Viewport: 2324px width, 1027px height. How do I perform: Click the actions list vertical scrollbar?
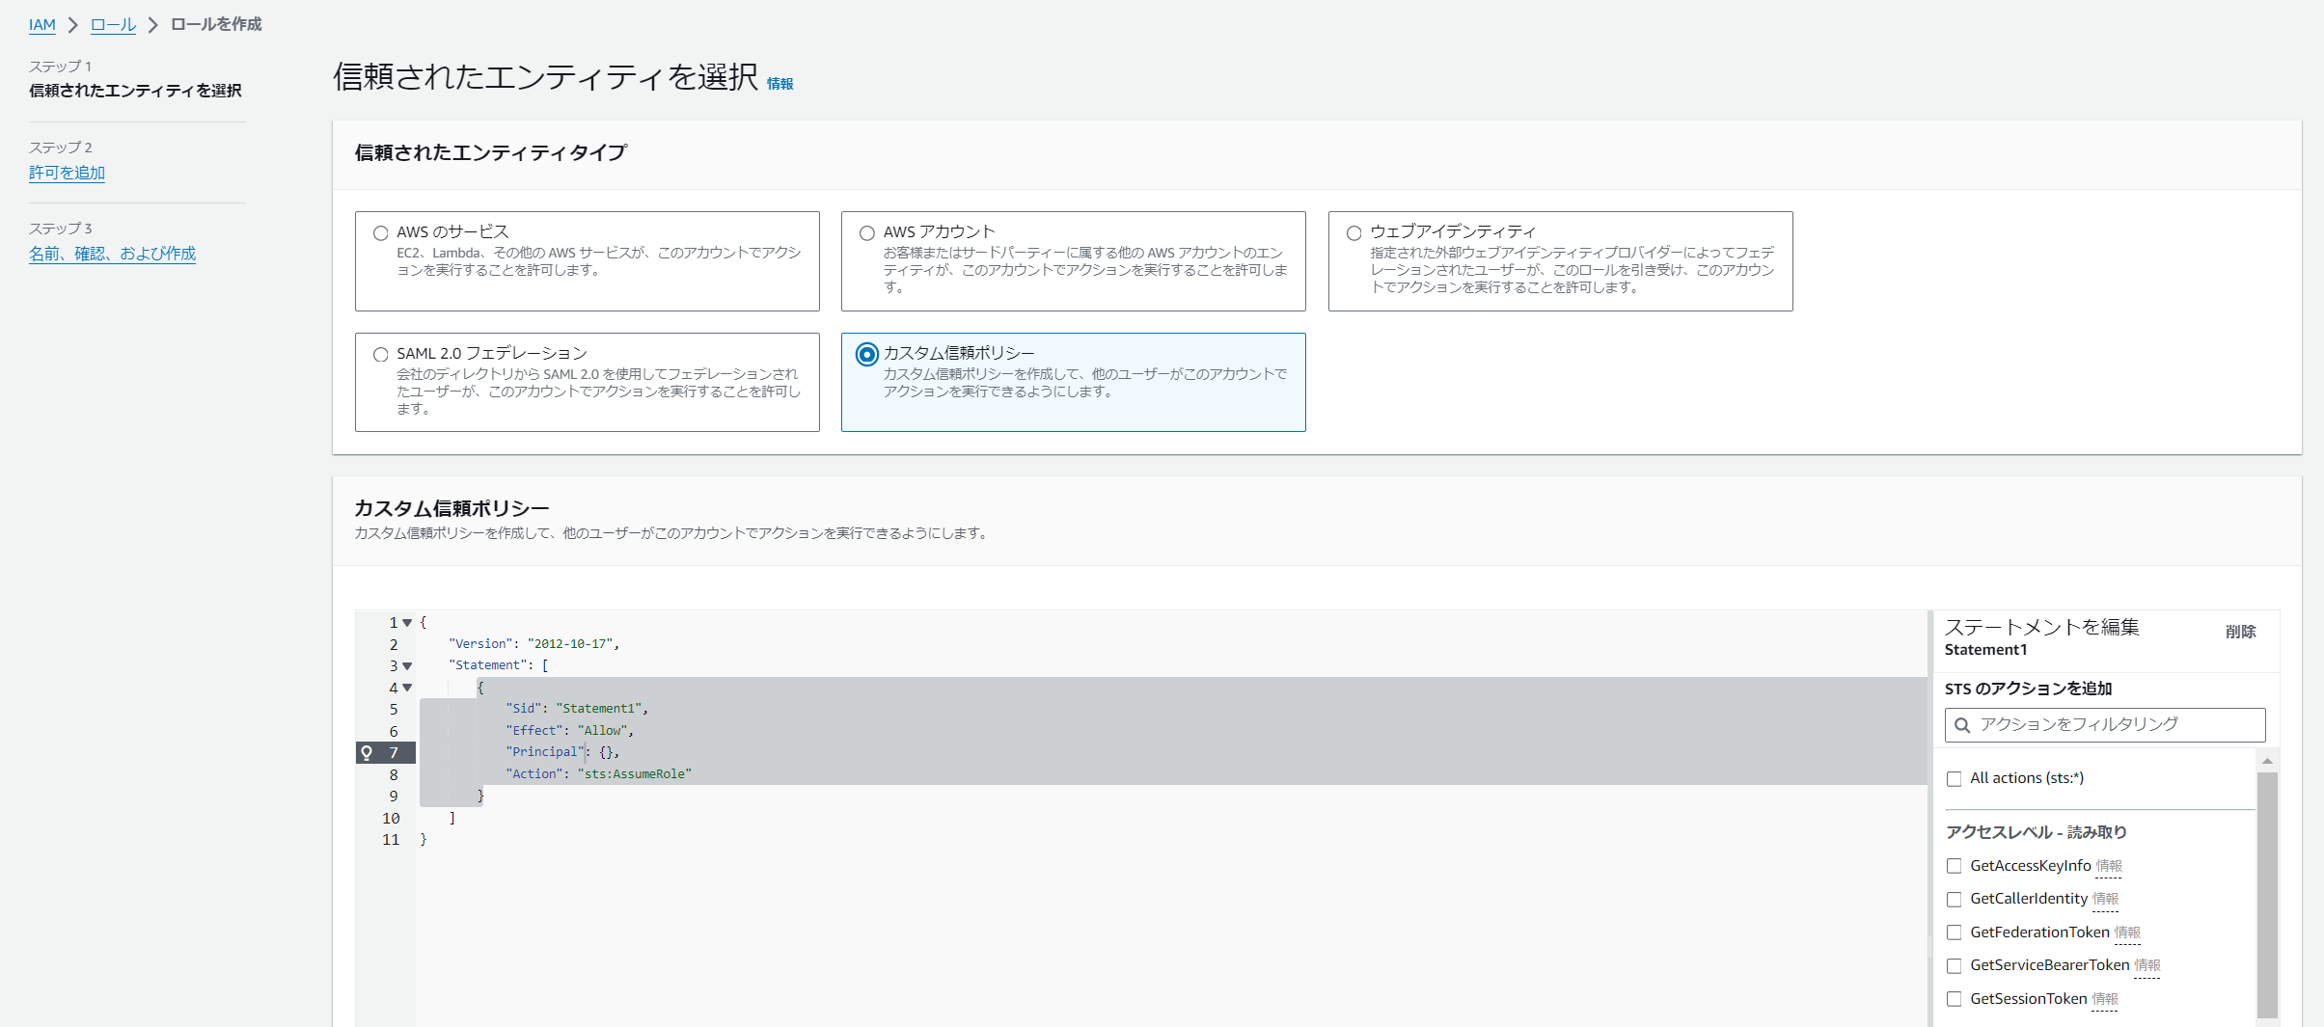(2267, 894)
